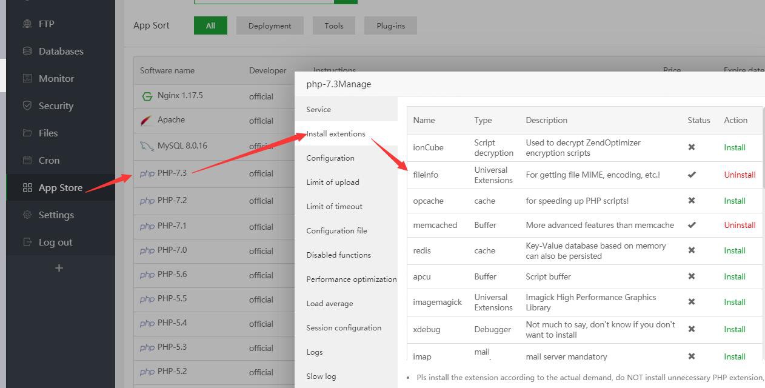Click the Settings gear icon
The width and height of the screenshot is (765, 388).
pyautogui.click(x=27, y=215)
